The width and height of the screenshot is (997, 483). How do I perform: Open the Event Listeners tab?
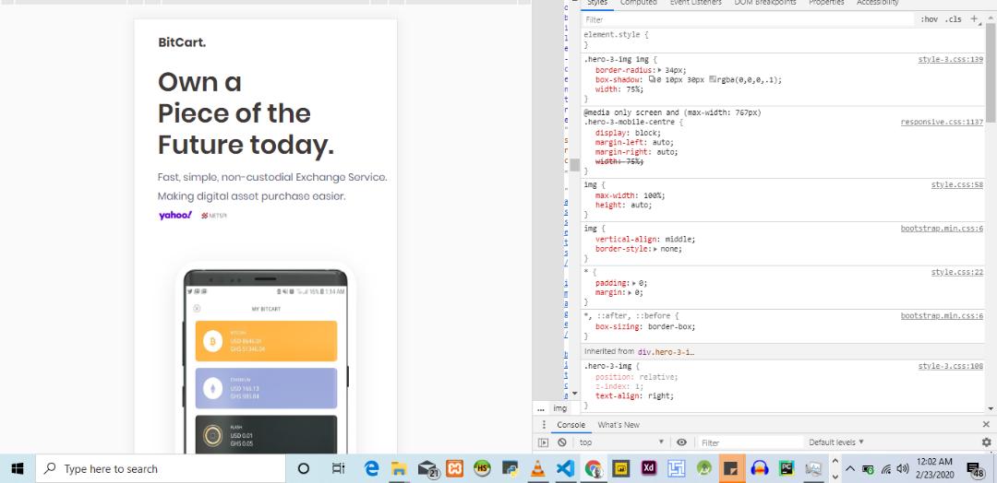tap(696, 3)
